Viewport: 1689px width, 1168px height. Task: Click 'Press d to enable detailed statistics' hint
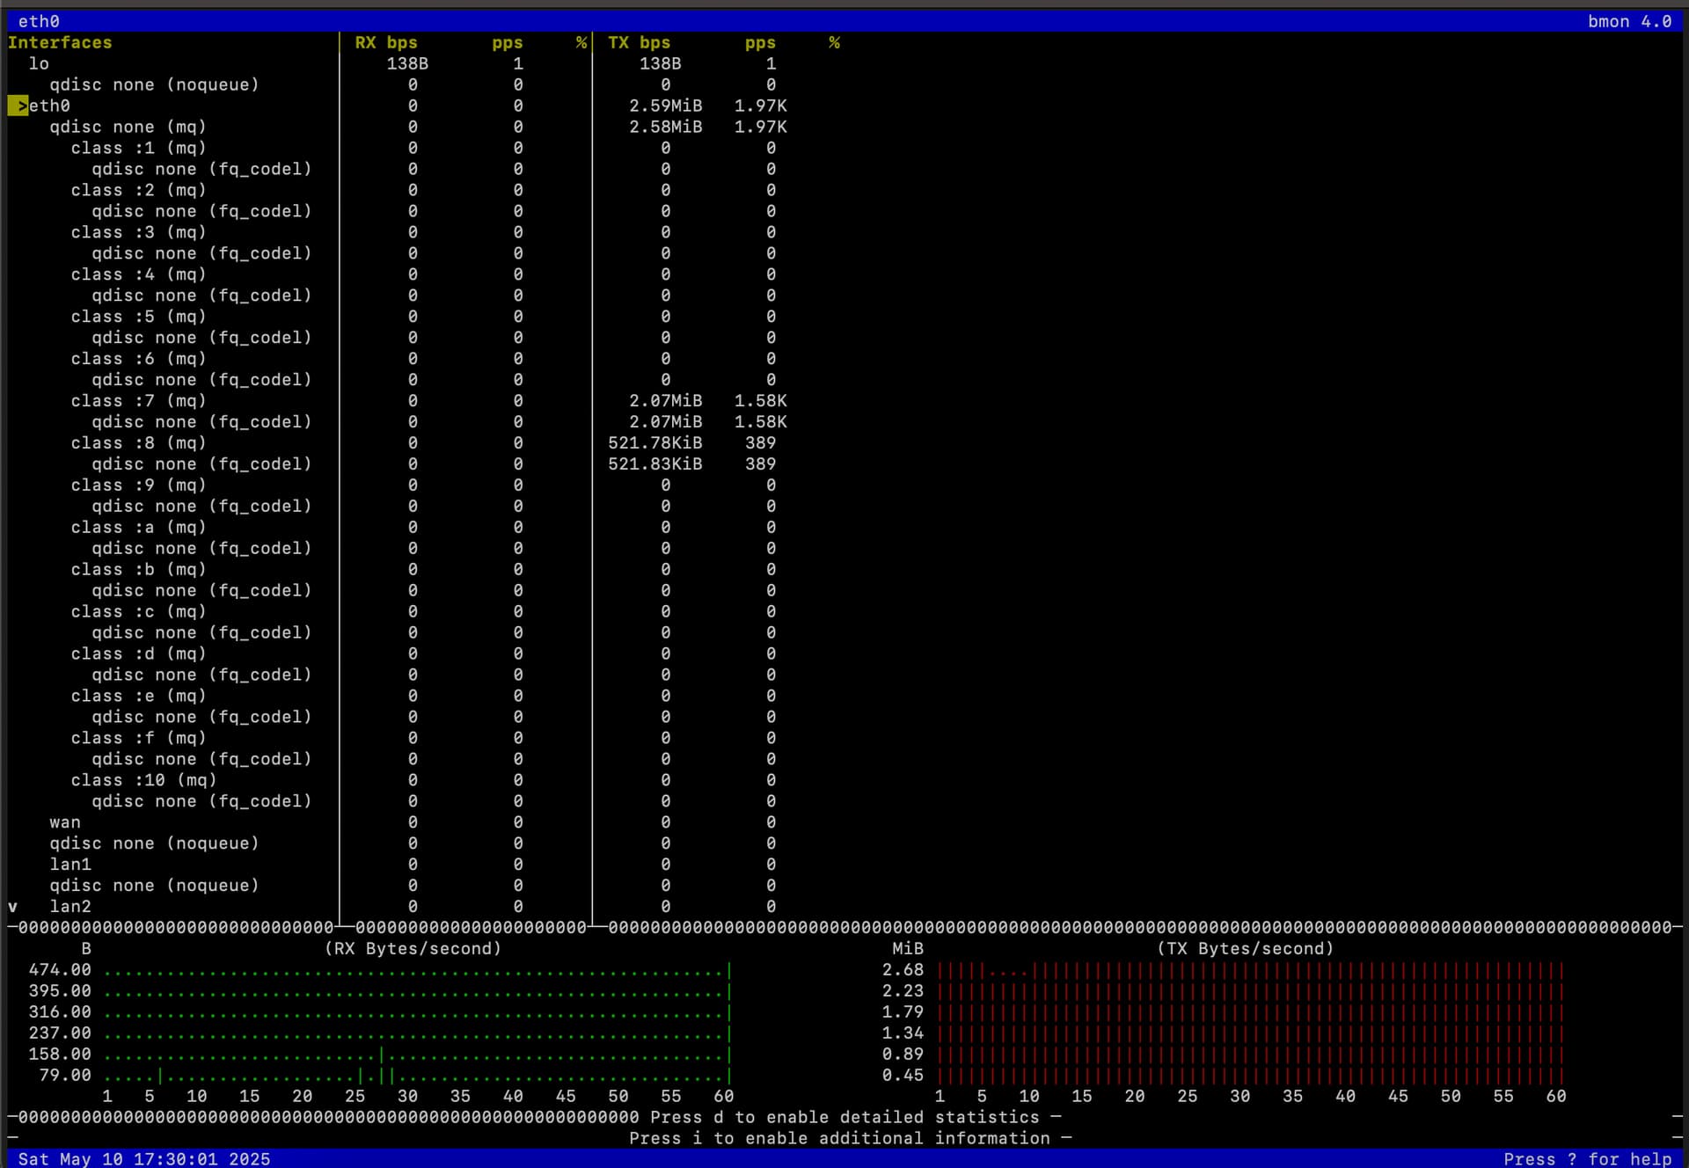tap(845, 1118)
